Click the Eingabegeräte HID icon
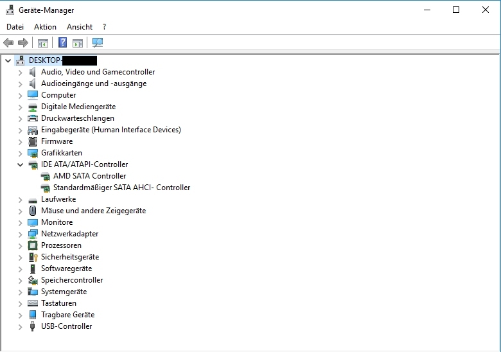This screenshot has width=501, height=352. point(33,130)
